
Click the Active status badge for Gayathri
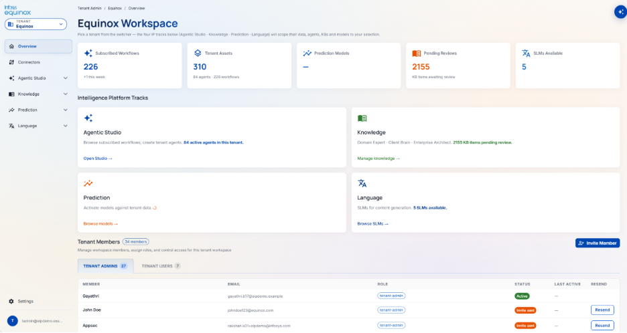pos(522,296)
